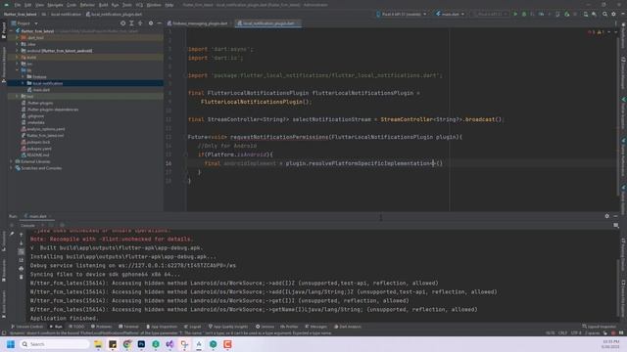Open Console tab in Run panel
Screen dimensions: 627x352
[x=27, y=226]
